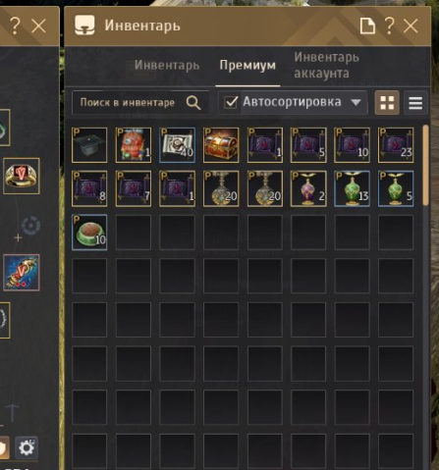The width and height of the screenshot is (439, 470).
Task: Toggle the Автосортировка checkbox
Action: (x=231, y=102)
